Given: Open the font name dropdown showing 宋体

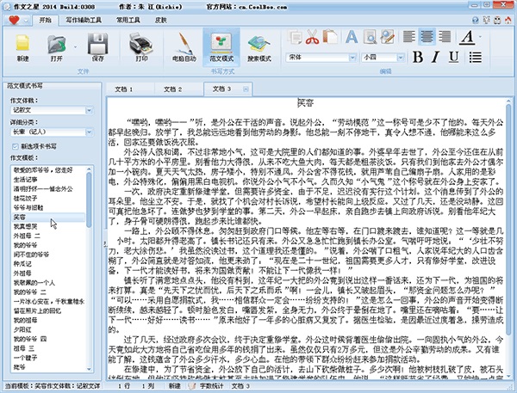Looking at the screenshot, I should tap(352, 57).
